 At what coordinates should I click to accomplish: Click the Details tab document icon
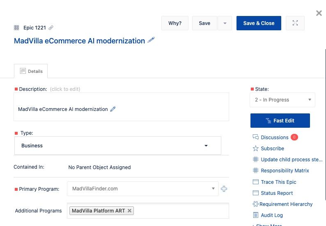[x=23, y=71]
